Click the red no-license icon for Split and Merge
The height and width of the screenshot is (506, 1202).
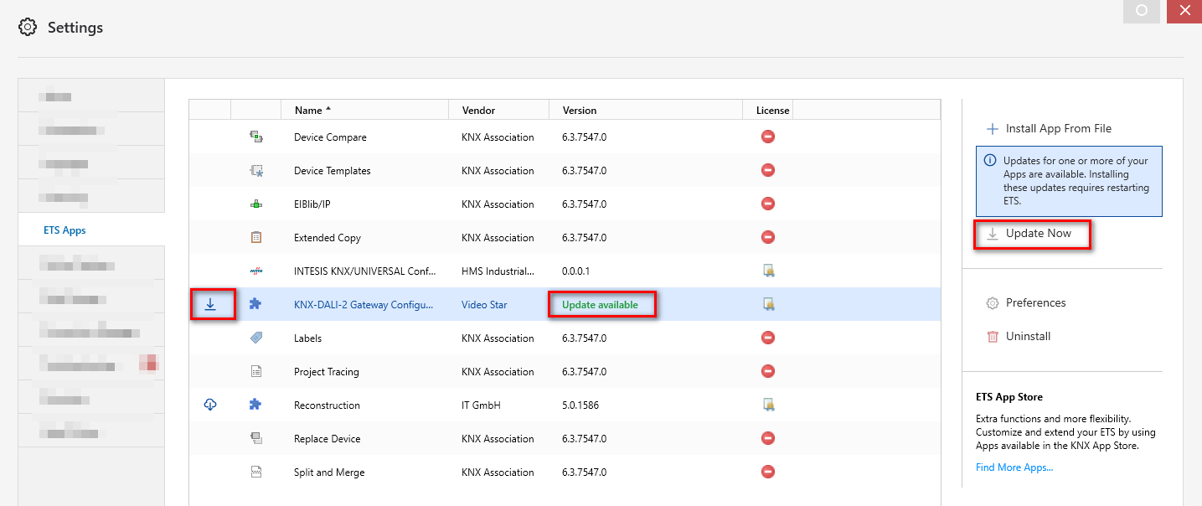point(768,472)
